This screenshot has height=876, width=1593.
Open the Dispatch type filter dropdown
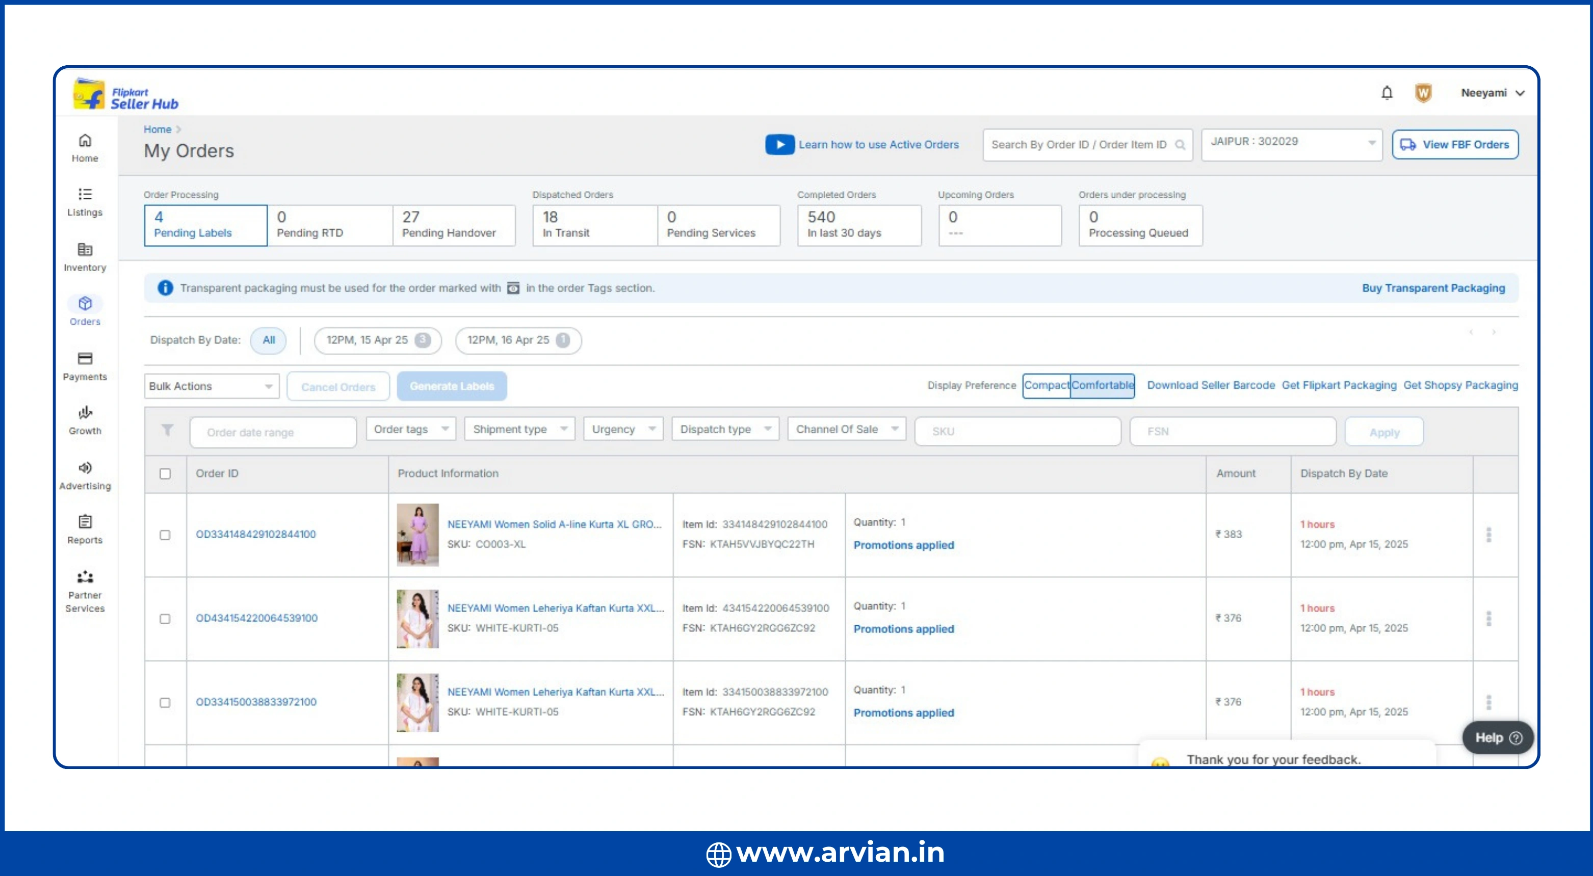pyautogui.click(x=725, y=429)
